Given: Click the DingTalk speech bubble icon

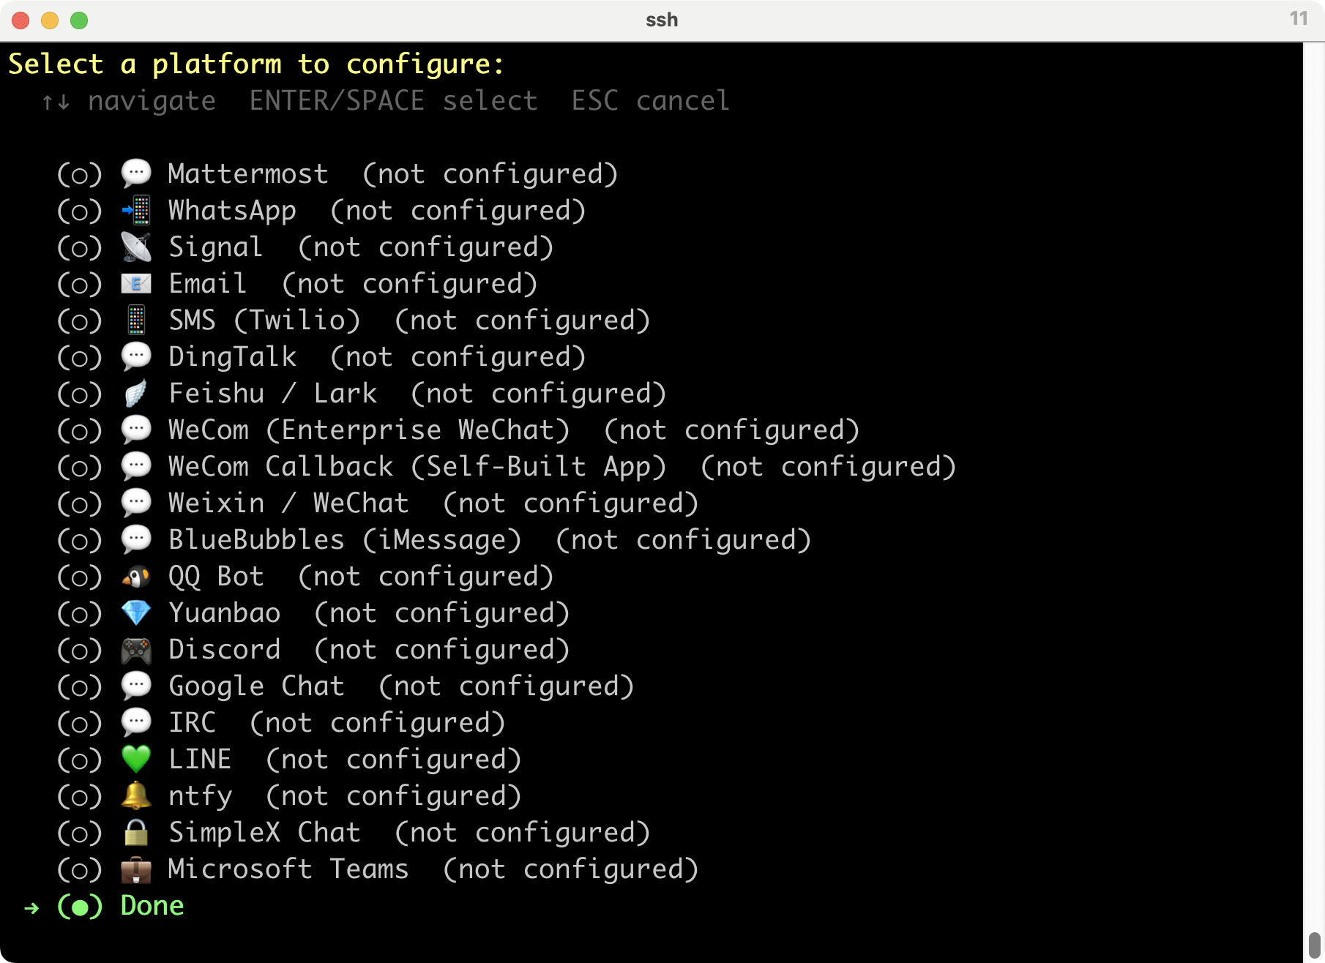Looking at the screenshot, I should coord(136,356).
